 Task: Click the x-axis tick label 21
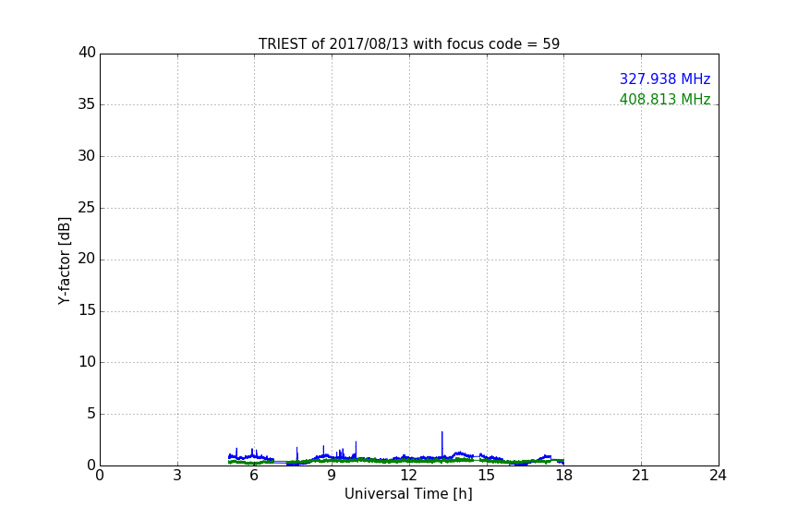click(x=641, y=476)
